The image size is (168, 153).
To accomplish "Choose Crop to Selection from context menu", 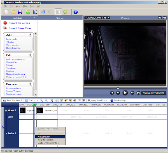I will [46, 140].
